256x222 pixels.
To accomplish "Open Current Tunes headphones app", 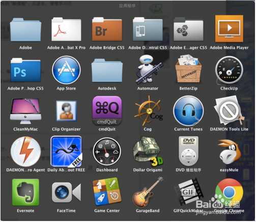I will 188,111.
